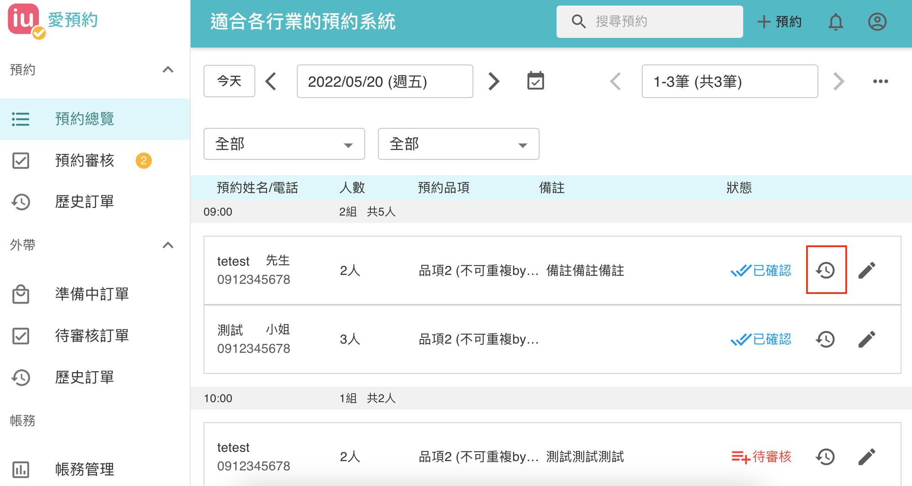The height and width of the screenshot is (486, 912).
Task: Collapse the 預約 sidebar section
Action: point(168,70)
